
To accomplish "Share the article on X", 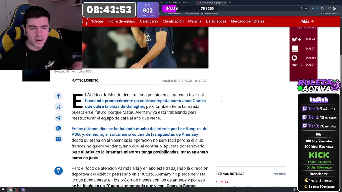I will 58,107.
